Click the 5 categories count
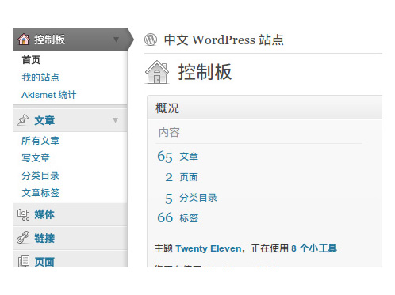The image size is (395, 295). tap(169, 199)
